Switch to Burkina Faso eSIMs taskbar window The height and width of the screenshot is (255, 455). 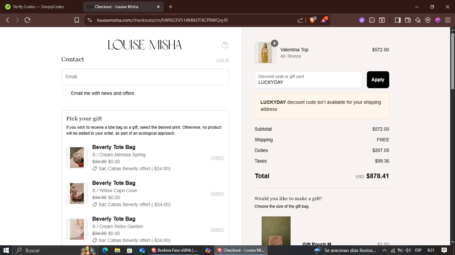click(x=175, y=250)
